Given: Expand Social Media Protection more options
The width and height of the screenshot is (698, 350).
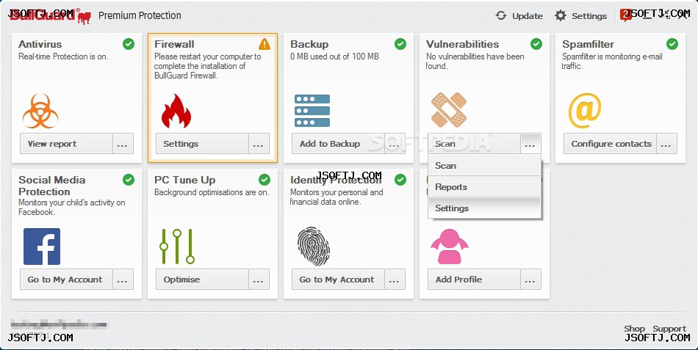Looking at the screenshot, I should pos(123,280).
